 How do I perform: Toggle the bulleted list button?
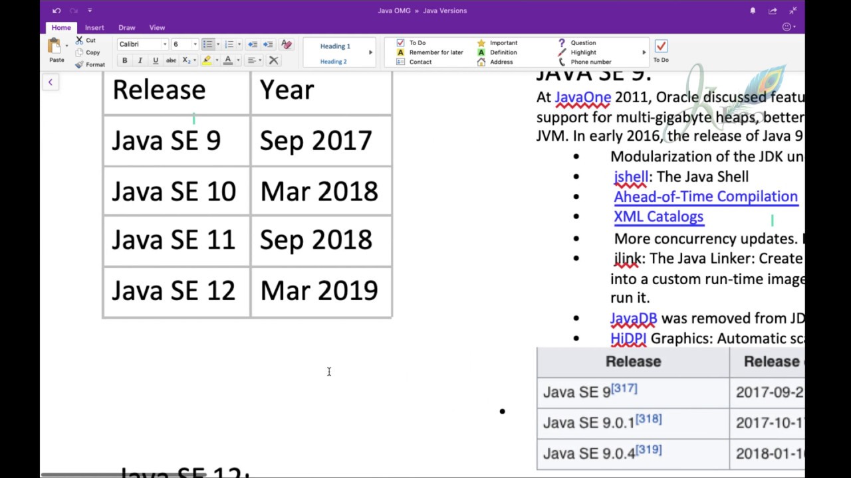(207, 44)
